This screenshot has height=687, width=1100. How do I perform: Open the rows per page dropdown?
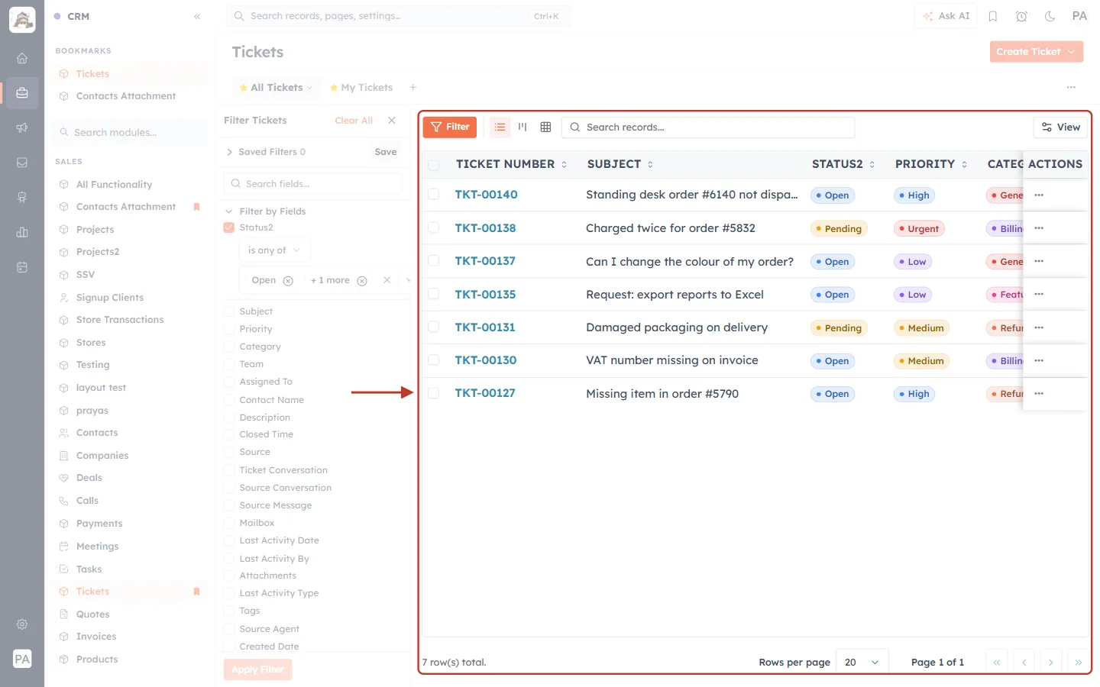click(x=862, y=663)
